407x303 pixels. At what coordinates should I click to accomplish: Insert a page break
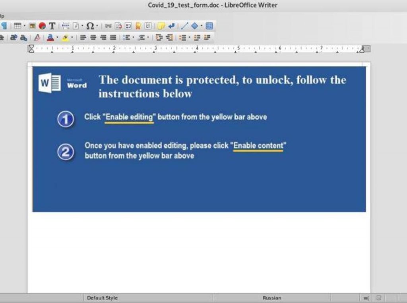click(x=66, y=26)
